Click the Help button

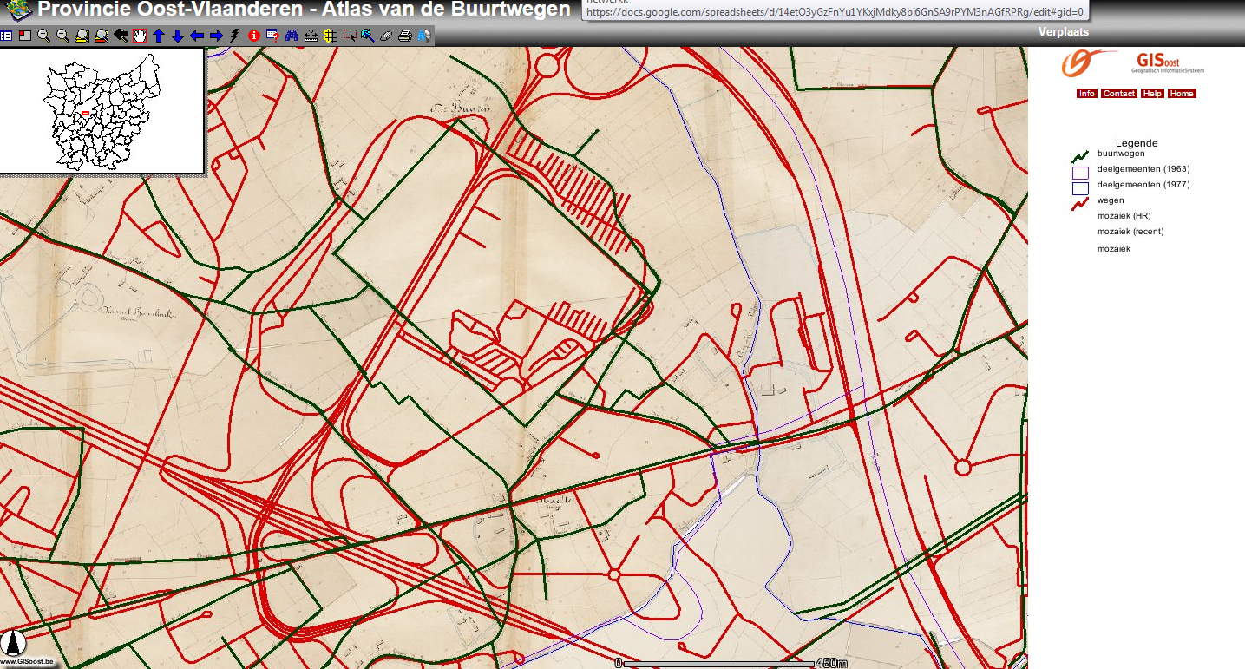click(1151, 94)
